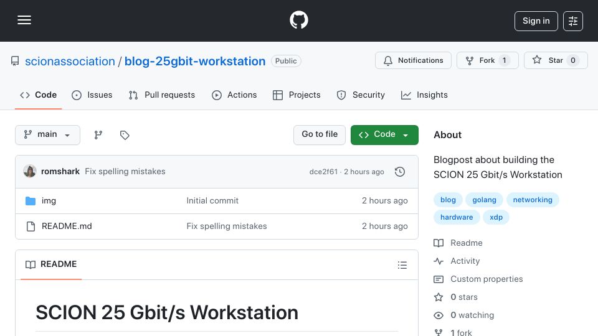Click the 'blog' topic tag
This screenshot has height=336, width=598.
pos(448,200)
